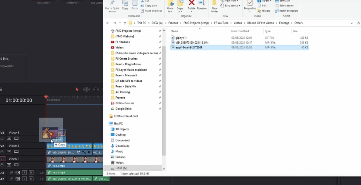Screen dimensions: 361x185
Task: Disable Video 2 track with filmstrip icon
Action: (x=16, y=152)
